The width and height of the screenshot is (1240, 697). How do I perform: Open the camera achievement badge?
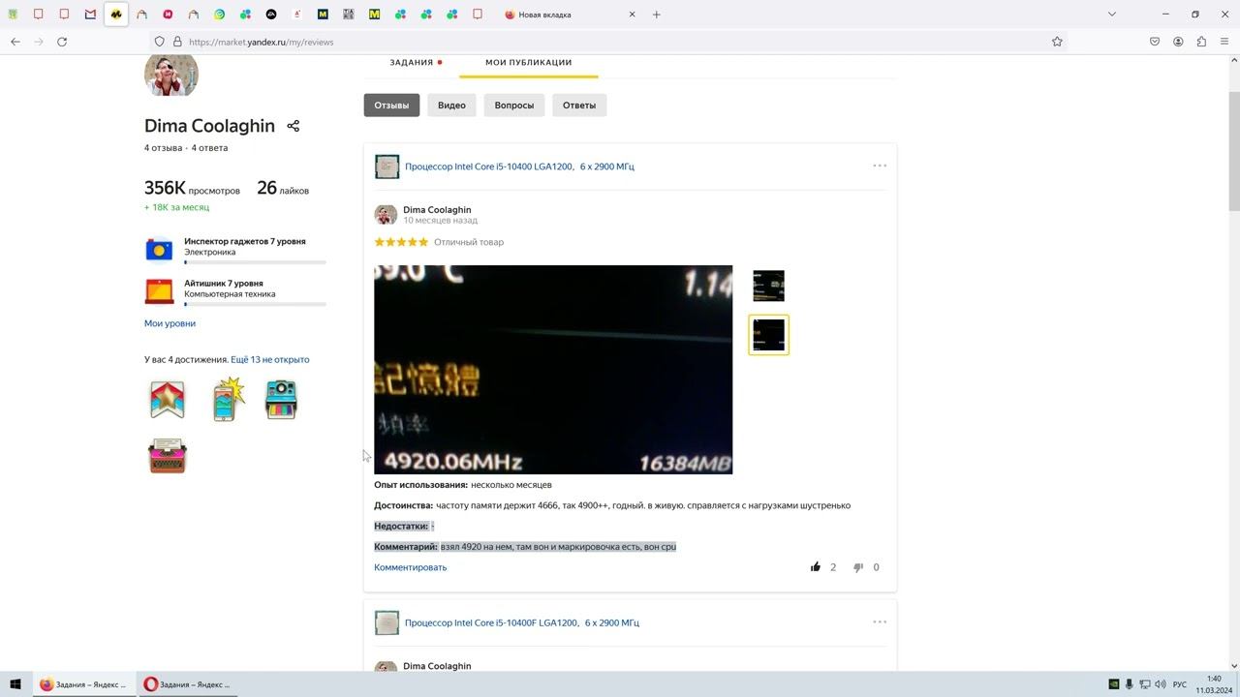pyautogui.click(x=281, y=399)
